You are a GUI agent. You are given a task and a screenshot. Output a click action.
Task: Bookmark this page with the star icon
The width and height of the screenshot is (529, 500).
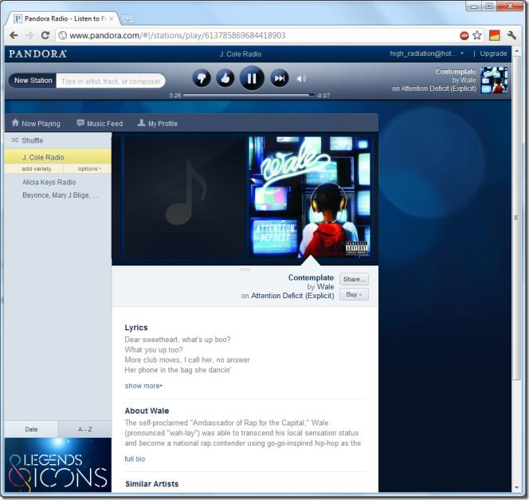click(x=477, y=35)
